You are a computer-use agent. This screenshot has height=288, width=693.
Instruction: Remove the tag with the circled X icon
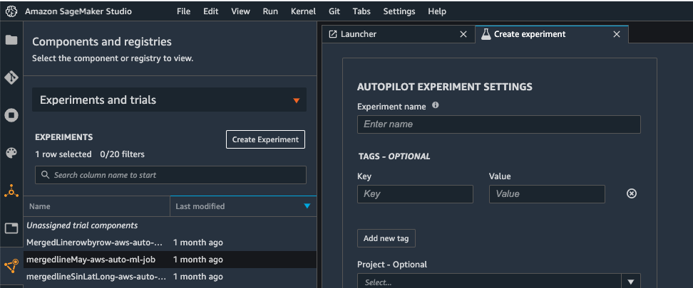point(632,193)
